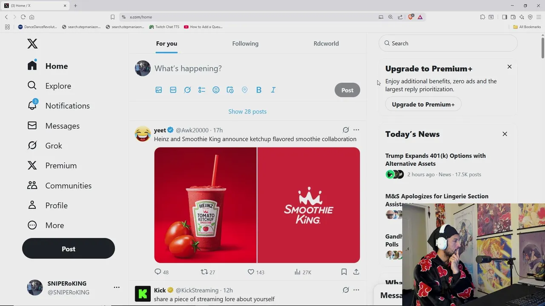Open the Smoothie King logo image

pyautogui.click(x=309, y=205)
